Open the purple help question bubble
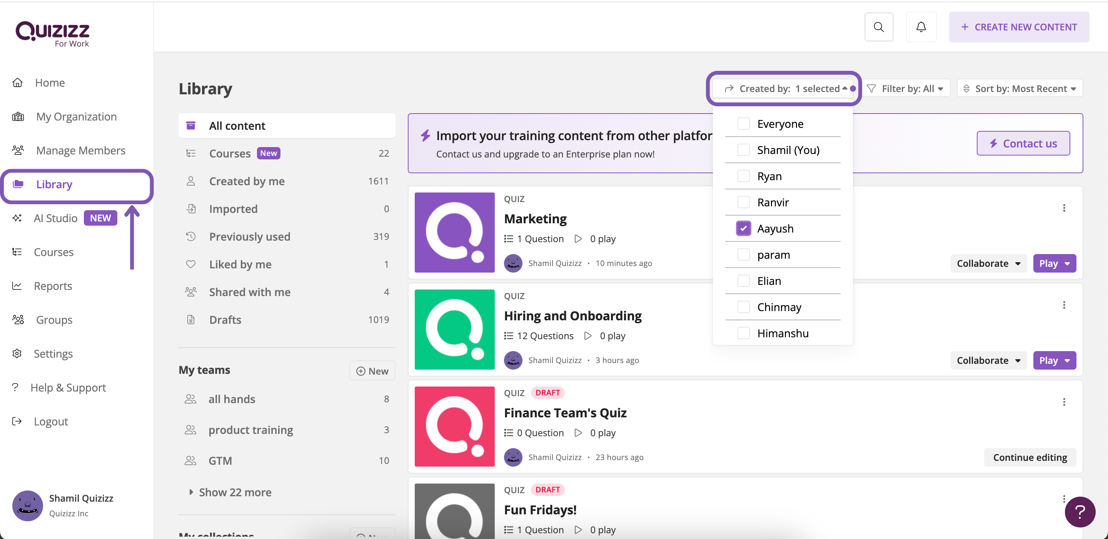 click(x=1080, y=511)
